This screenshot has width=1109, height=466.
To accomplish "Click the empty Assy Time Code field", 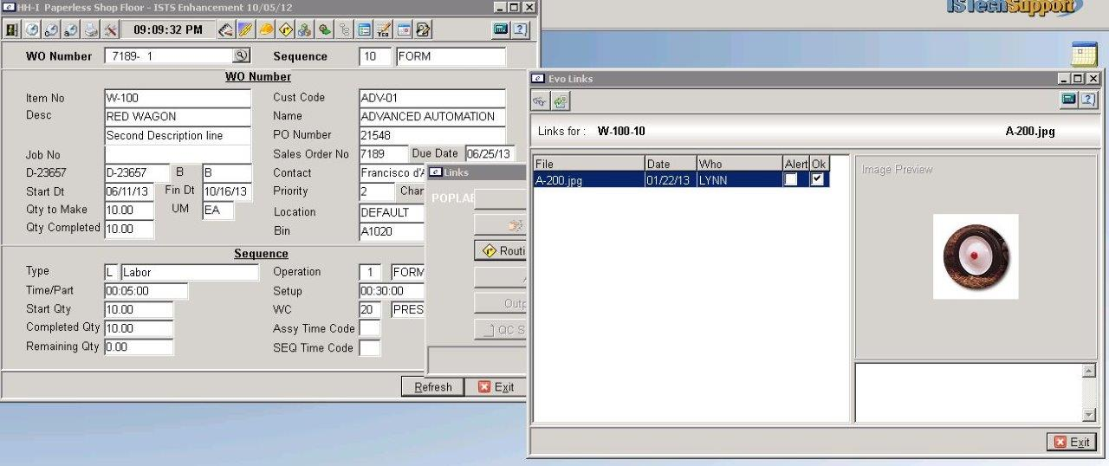I will point(370,329).
